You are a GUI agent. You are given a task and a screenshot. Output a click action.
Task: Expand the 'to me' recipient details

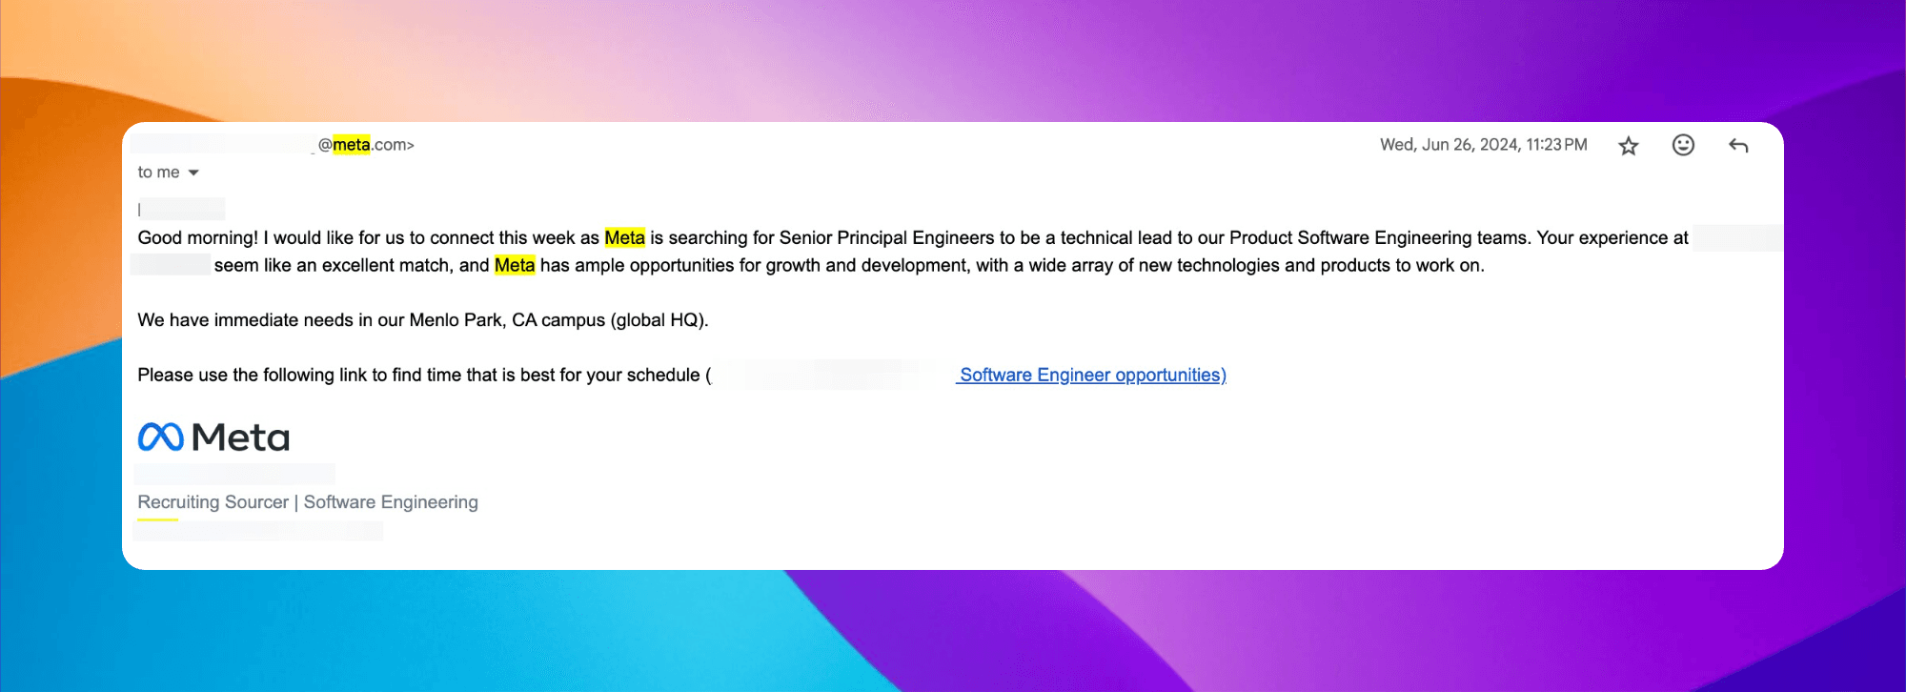click(x=194, y=173)
